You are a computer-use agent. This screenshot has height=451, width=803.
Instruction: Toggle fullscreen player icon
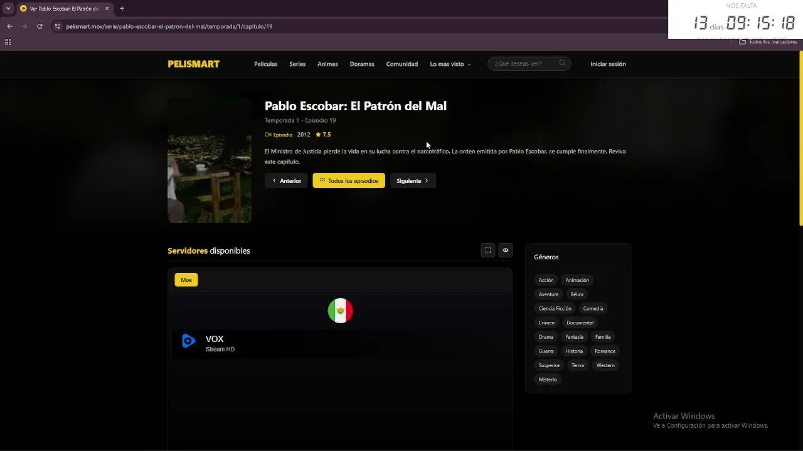pos(488,251)
